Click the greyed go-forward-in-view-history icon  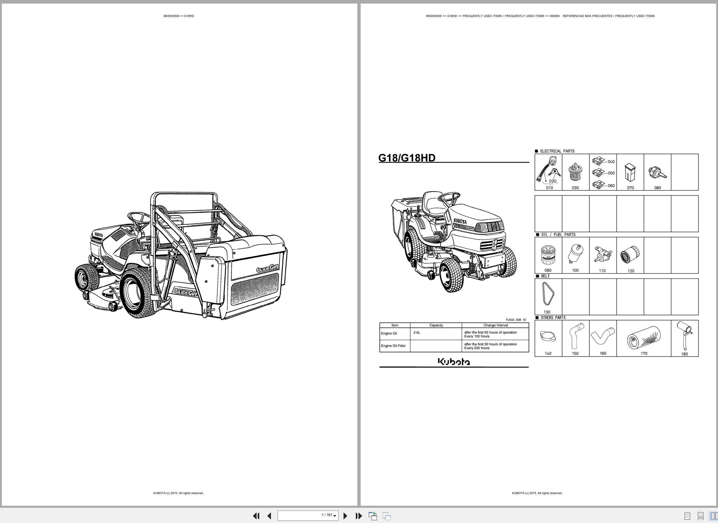pyautogui.click(x=386, y=516)
